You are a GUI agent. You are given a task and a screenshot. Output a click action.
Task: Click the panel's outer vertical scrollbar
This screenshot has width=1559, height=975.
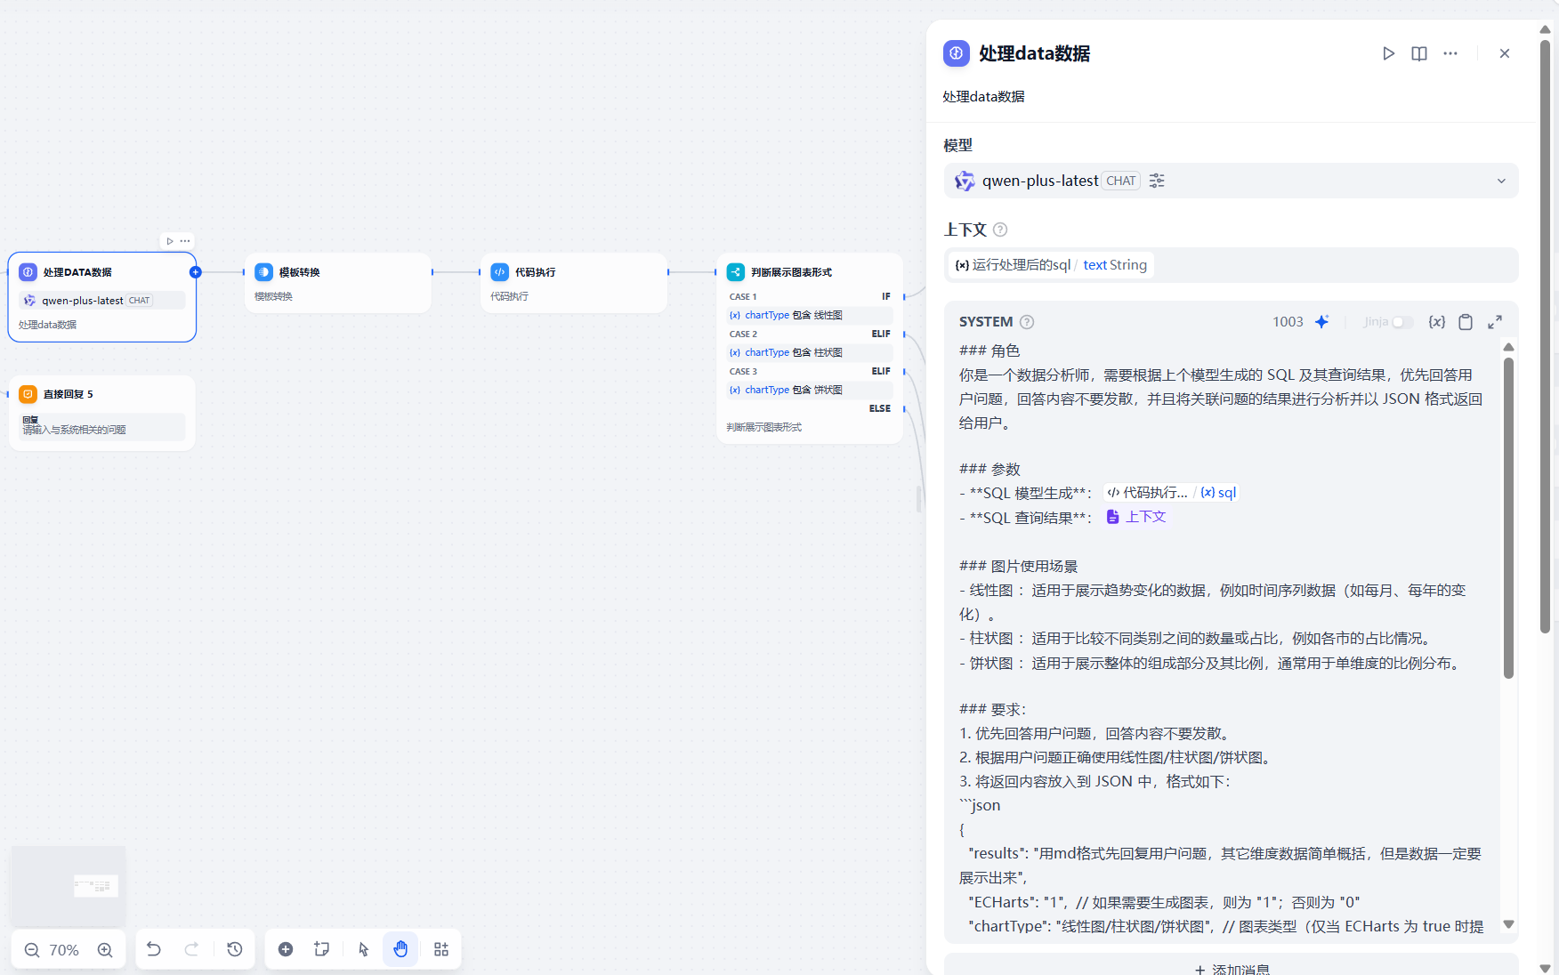pyautogui.click(x=1545, y=336)
